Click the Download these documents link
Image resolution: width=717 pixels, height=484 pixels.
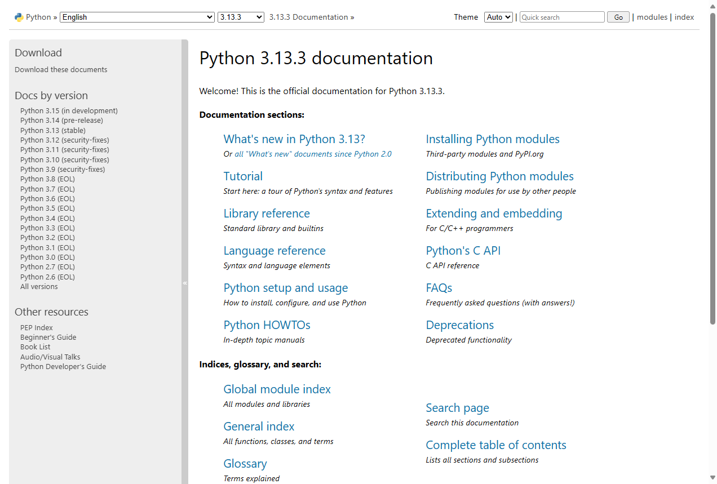pyautogui.click(x=61, y=69)
